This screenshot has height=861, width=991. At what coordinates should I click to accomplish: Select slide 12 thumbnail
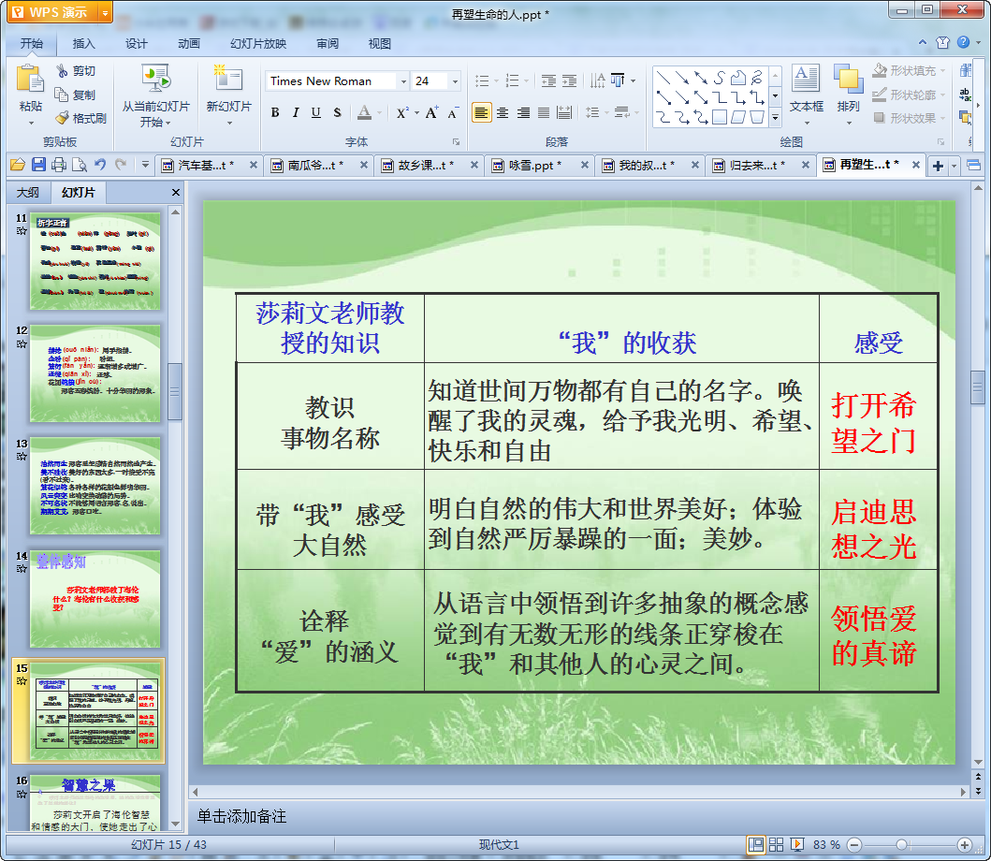tap(95, 373)
